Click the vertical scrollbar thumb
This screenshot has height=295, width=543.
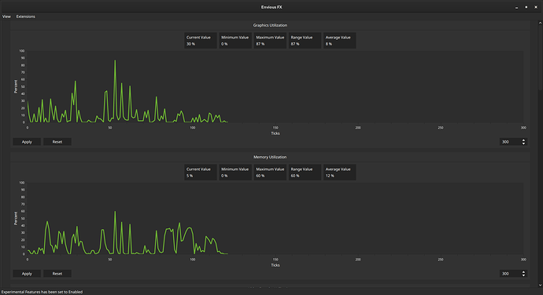coord(540,57)
